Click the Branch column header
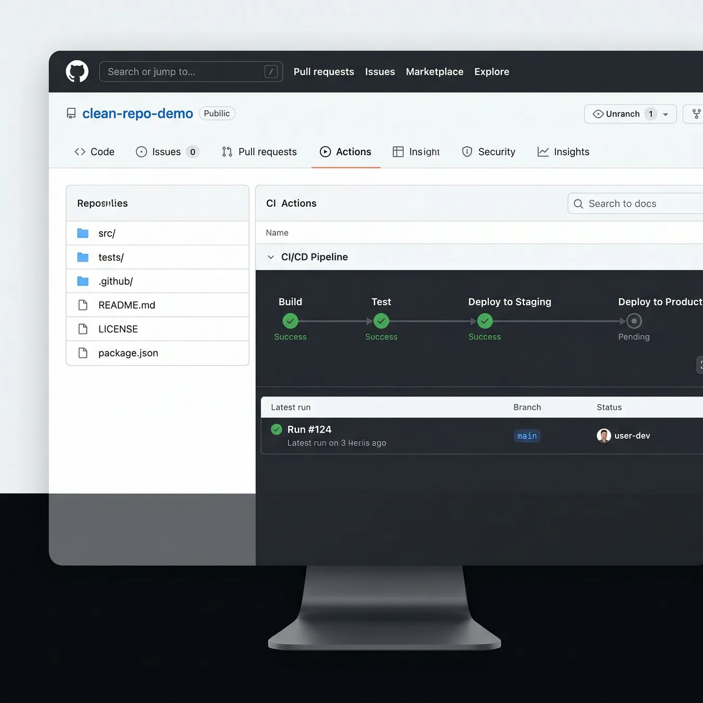703x703 pixels. tap(527, 407)
